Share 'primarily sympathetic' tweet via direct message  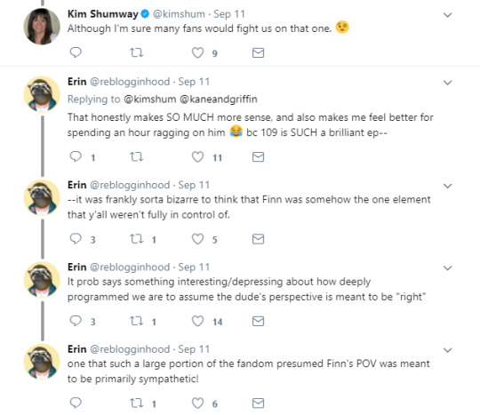pos(258,403)
